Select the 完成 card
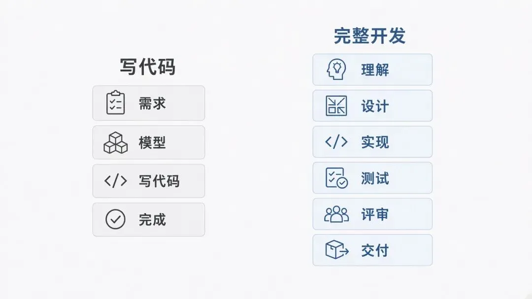The width and height of the screenshot is (532, 299). tap(149, 219)
